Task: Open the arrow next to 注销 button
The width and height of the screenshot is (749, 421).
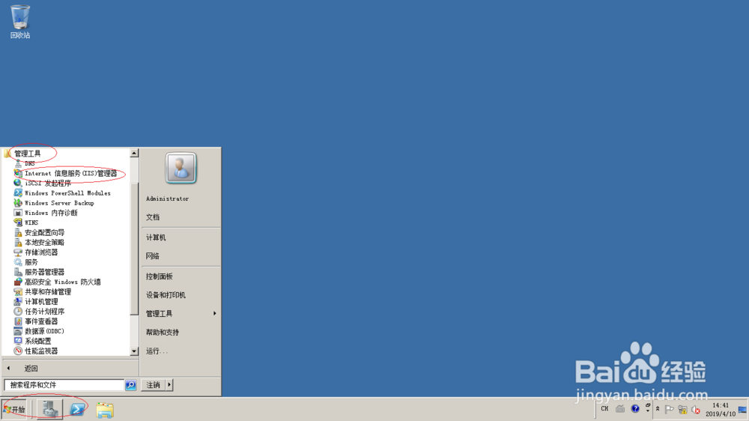Action: 169,385
